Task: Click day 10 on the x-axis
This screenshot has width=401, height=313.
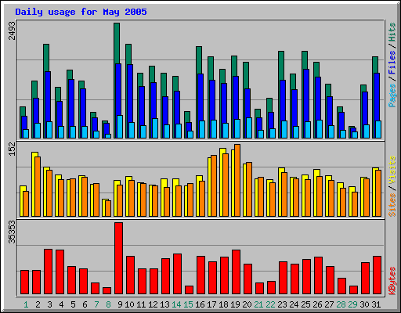Action: tap(129, 304)
